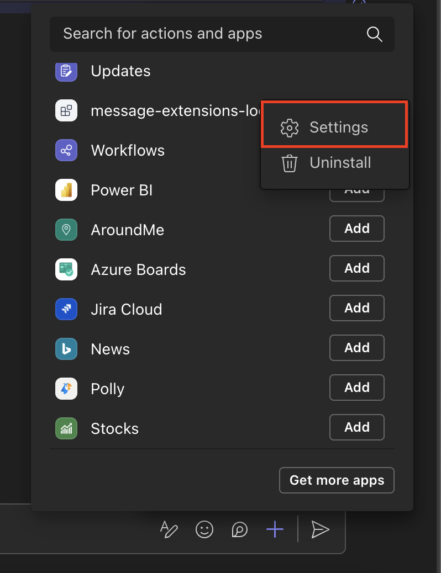The width and height of the screenshot is (441, 573).
Task: Choose Settings from the context menu
Action: [x=334, y=128]
